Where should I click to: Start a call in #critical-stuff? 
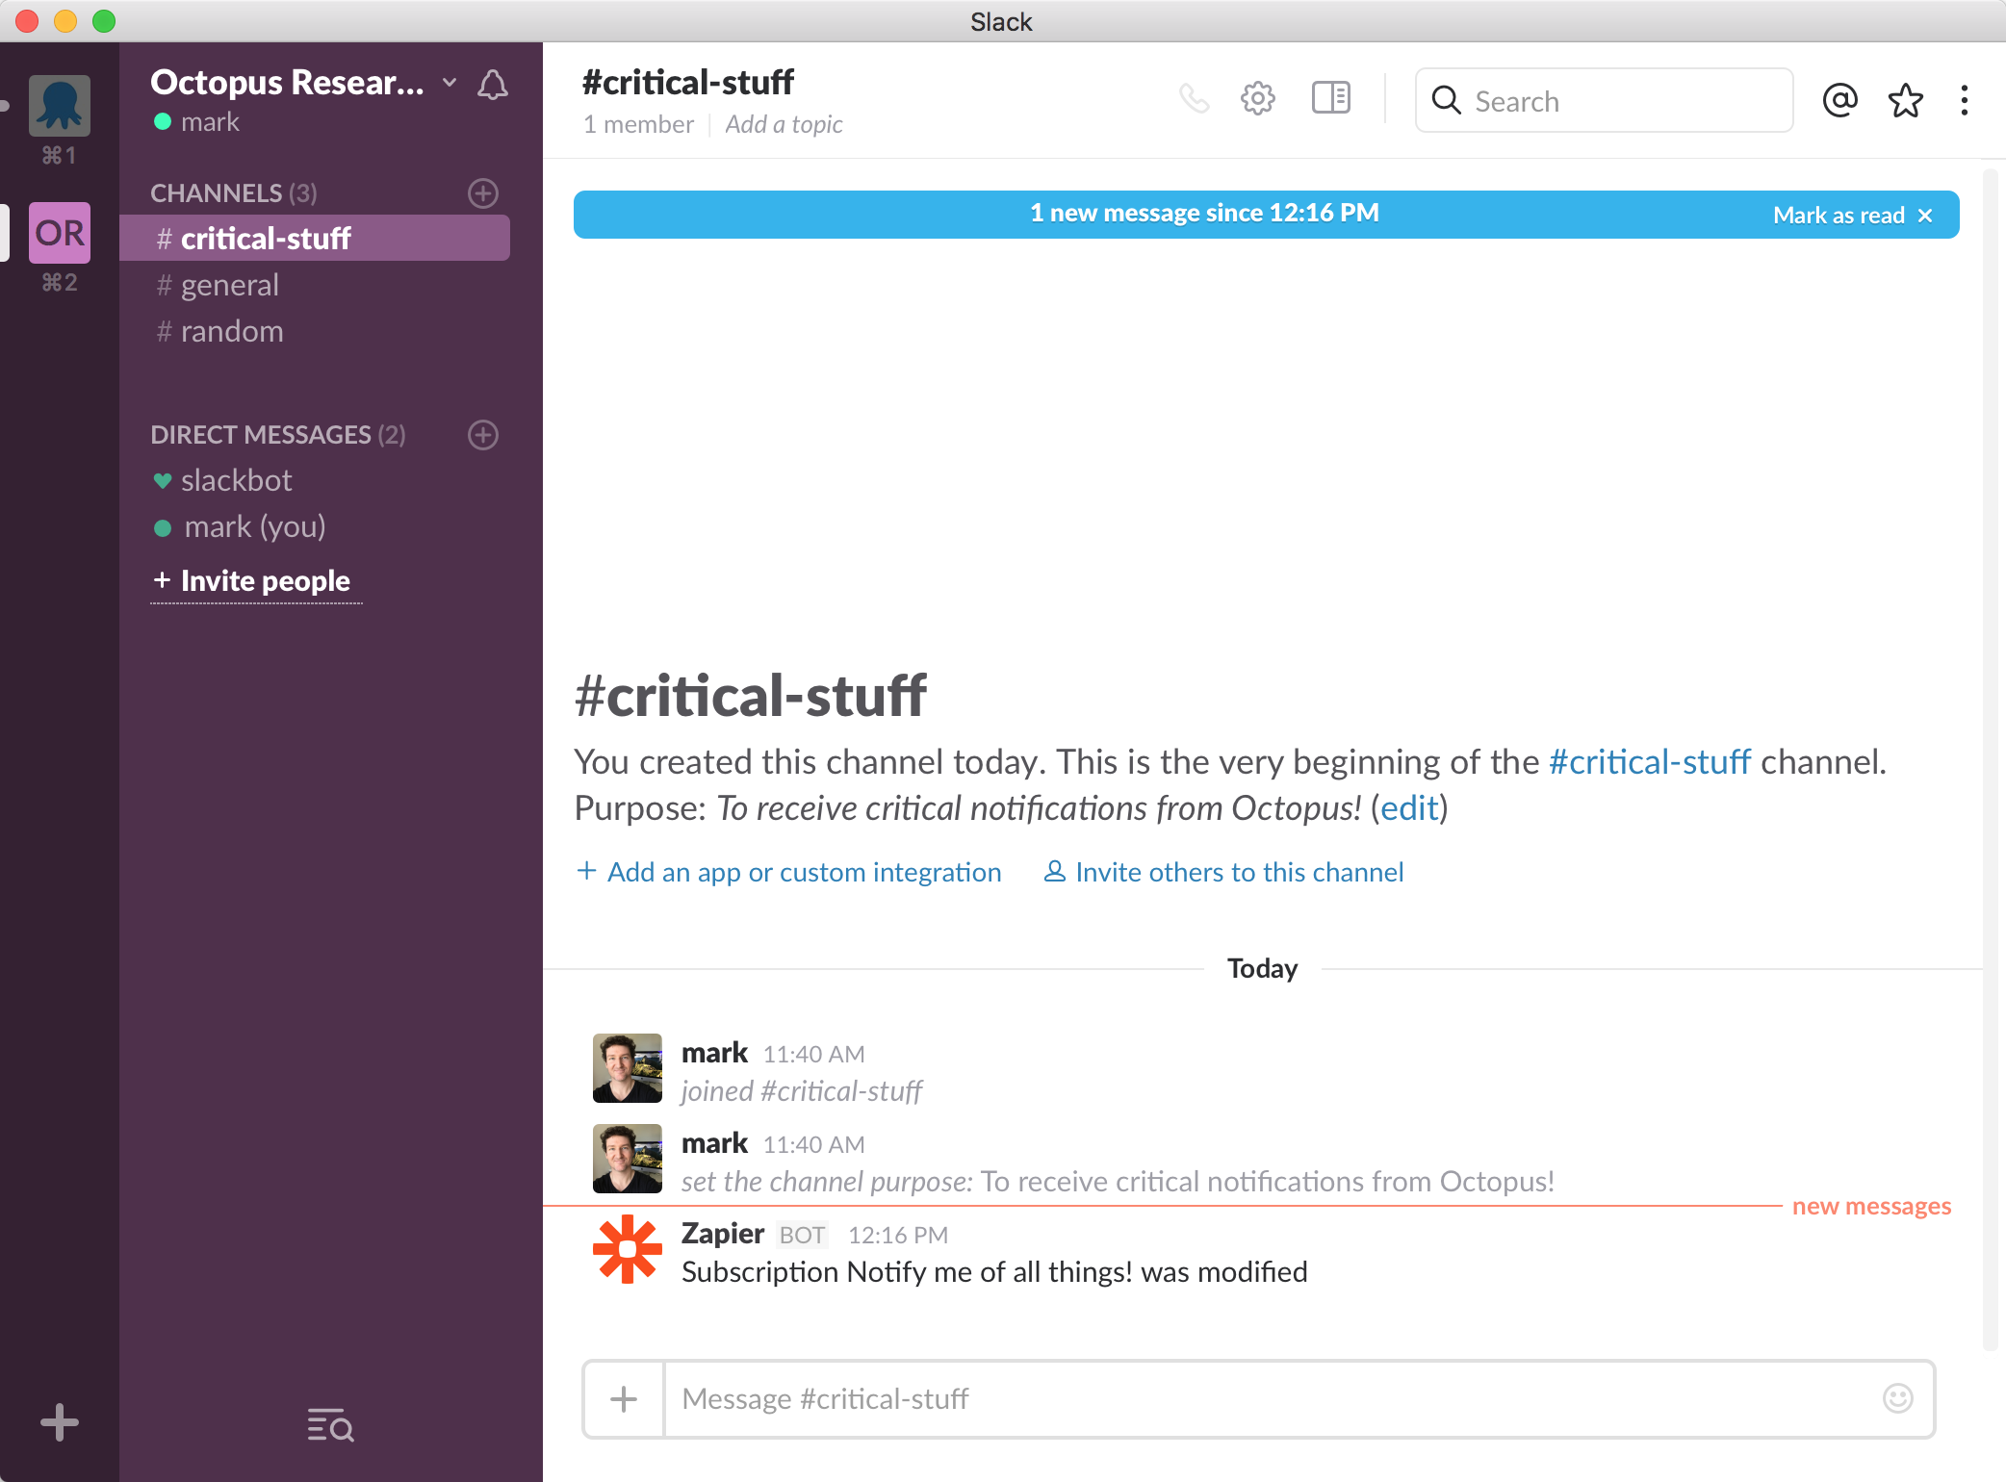pos(1196,99)
